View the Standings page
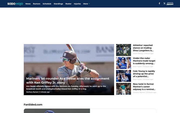 pos(58,4)
